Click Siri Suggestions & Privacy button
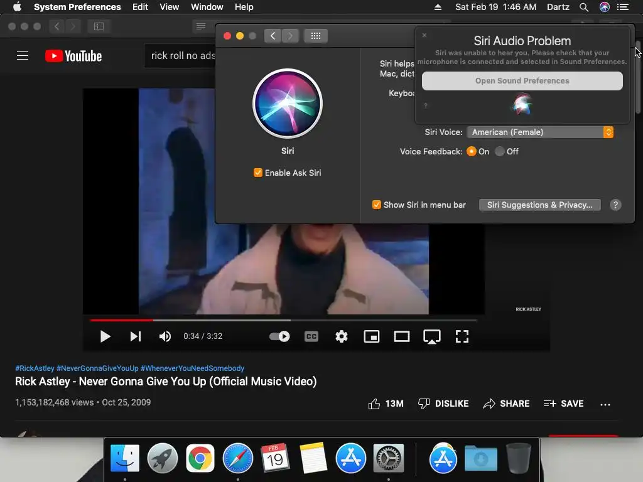Viewport: 643px width, 482px height. click(x=539, y=205)
